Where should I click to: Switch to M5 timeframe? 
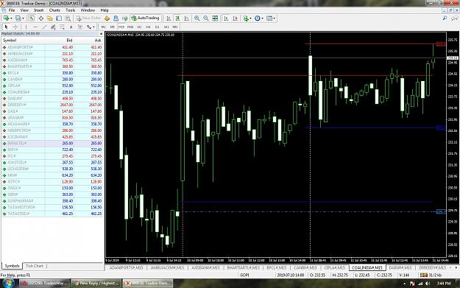[x=112, y=27]
